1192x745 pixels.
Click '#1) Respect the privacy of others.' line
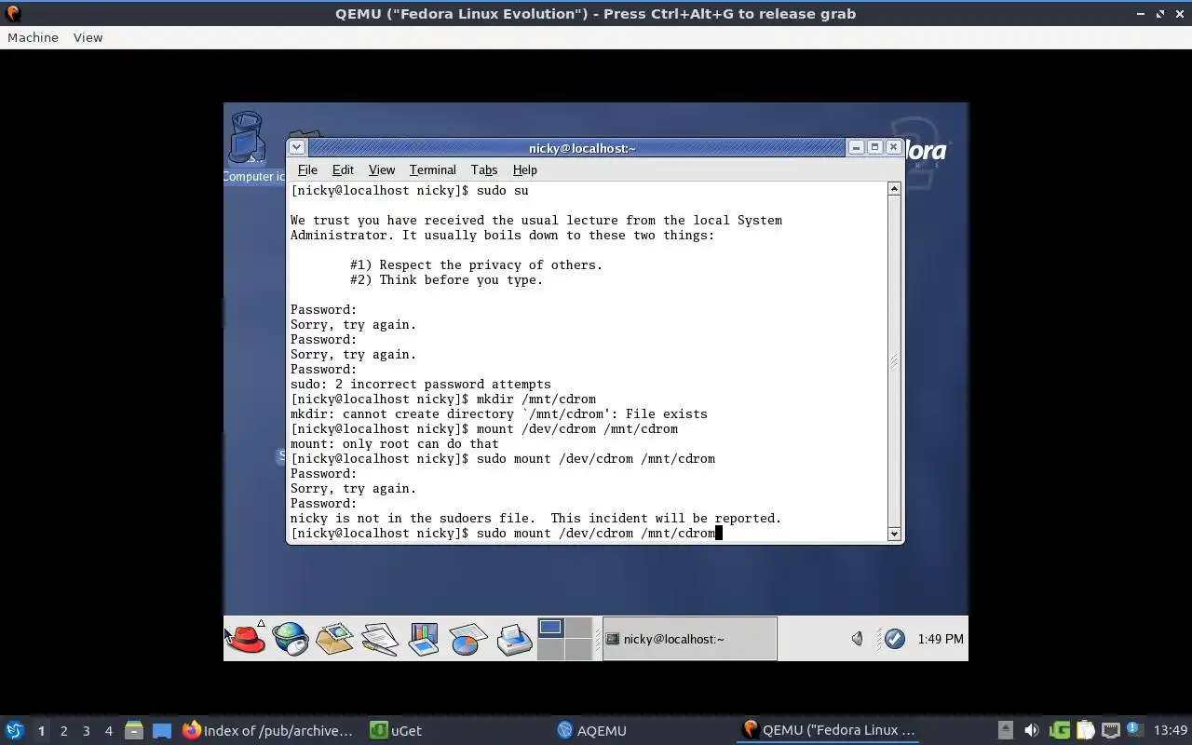tap(477, 264)
